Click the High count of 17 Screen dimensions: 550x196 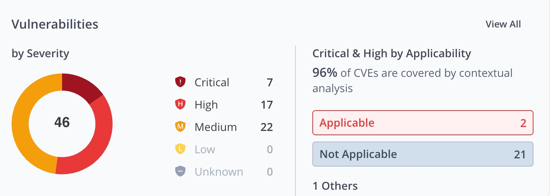click(x=266, y=105)
